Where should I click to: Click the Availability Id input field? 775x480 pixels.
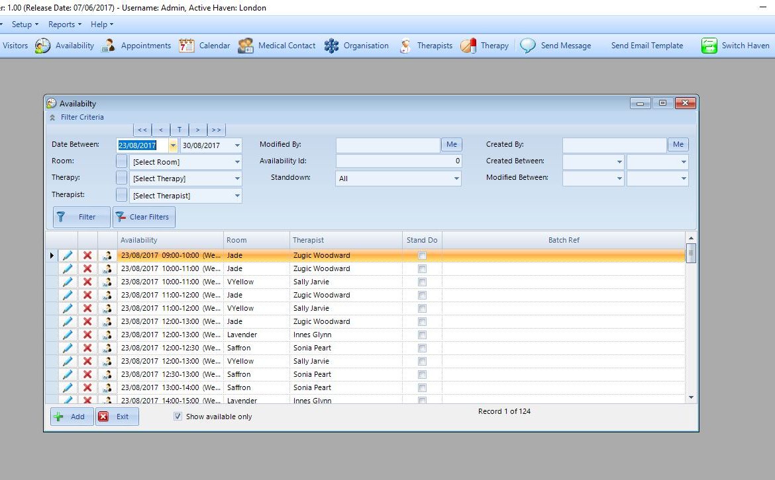point(398,161)
